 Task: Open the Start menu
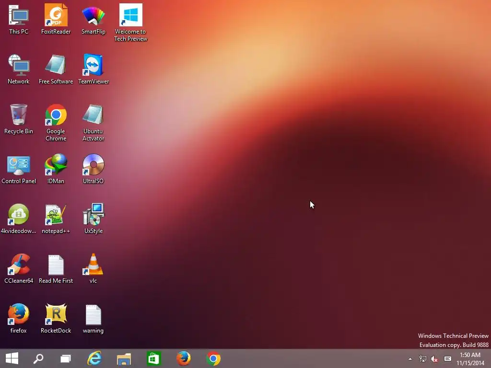(12, 358)
